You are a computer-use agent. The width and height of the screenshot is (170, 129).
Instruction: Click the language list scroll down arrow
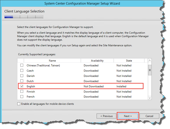(x=150, y=98)
